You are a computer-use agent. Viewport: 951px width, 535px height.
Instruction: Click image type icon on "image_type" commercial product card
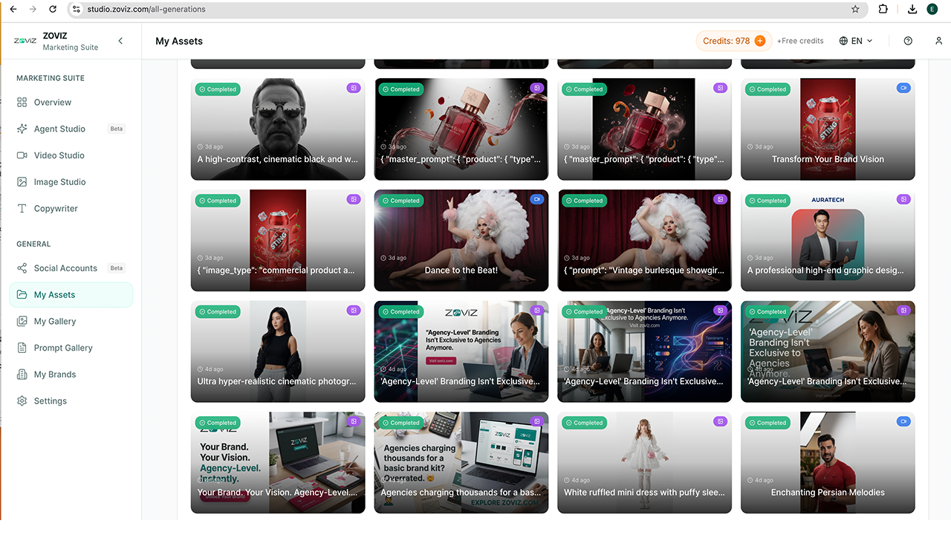click(x=354, y=200)
